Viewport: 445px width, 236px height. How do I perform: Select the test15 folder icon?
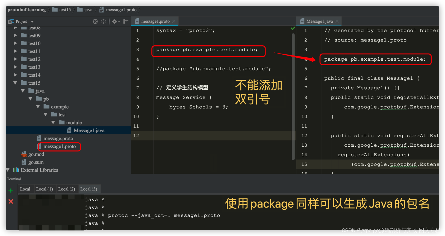(24, 83)
